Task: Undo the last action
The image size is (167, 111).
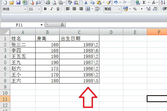Action: pyautogui.click(x=116, y=2)
